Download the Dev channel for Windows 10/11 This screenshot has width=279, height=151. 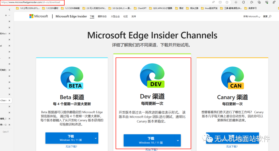tap(149, 140)
